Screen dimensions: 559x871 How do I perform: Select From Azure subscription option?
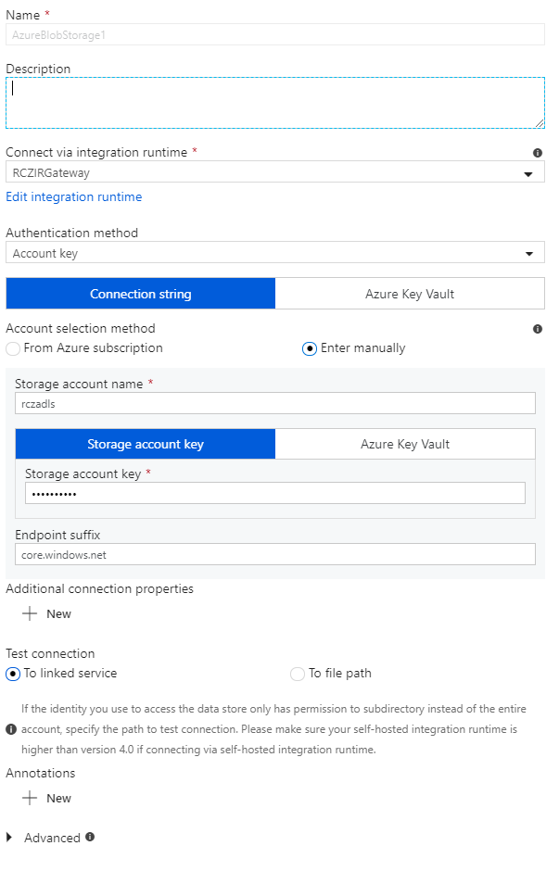pos(13,348)
